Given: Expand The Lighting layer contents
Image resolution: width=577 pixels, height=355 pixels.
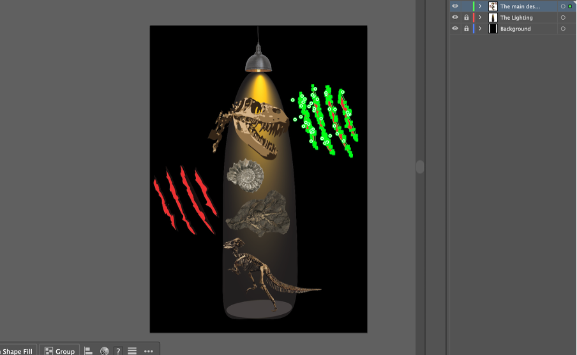Looking at the screenshot, I should pyautogui.click(x=480, y=18).
